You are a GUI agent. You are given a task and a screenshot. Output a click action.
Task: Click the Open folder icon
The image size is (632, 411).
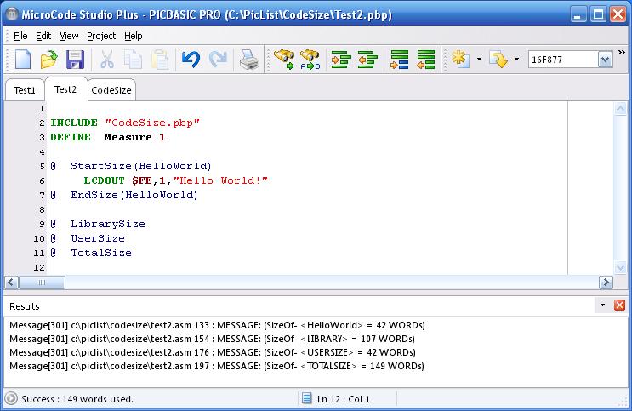click(x=49, y=60)
